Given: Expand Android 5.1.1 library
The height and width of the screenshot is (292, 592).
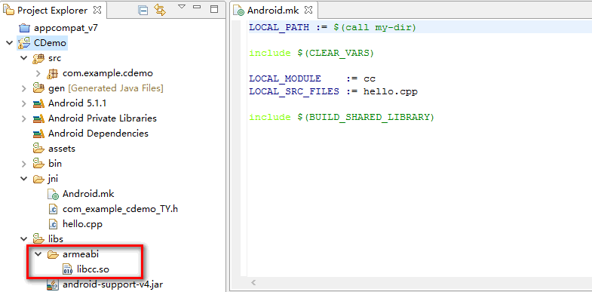Looking at the screenshot, I should 24,103.
